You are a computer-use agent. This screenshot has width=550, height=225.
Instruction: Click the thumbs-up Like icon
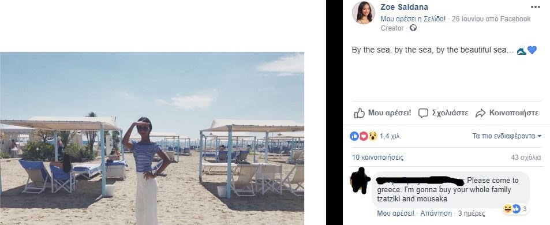point(359,113)
